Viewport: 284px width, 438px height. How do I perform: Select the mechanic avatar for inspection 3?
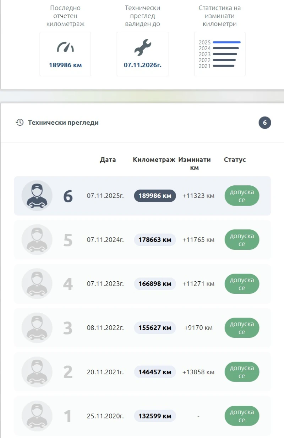point(37,328)
